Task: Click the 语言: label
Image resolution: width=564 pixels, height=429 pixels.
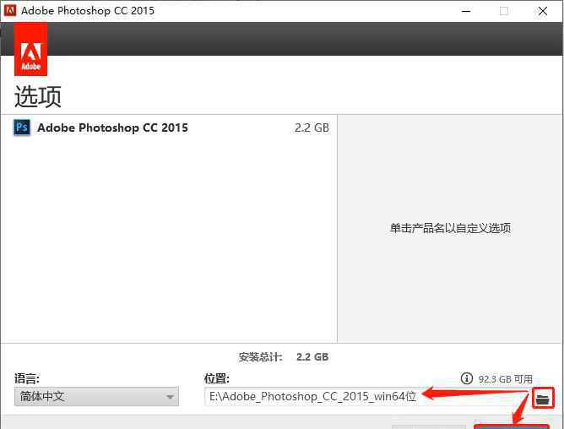Action: [27, 378]
